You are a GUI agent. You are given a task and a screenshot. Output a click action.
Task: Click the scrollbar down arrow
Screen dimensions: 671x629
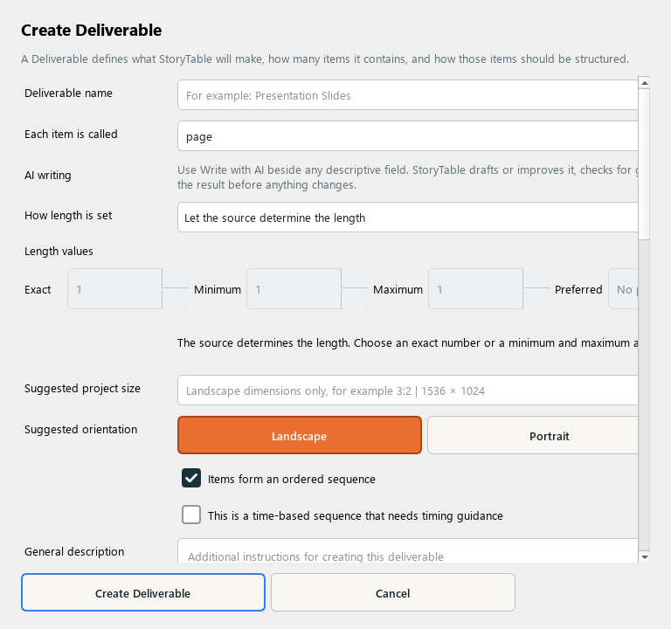tap(644, 556)
